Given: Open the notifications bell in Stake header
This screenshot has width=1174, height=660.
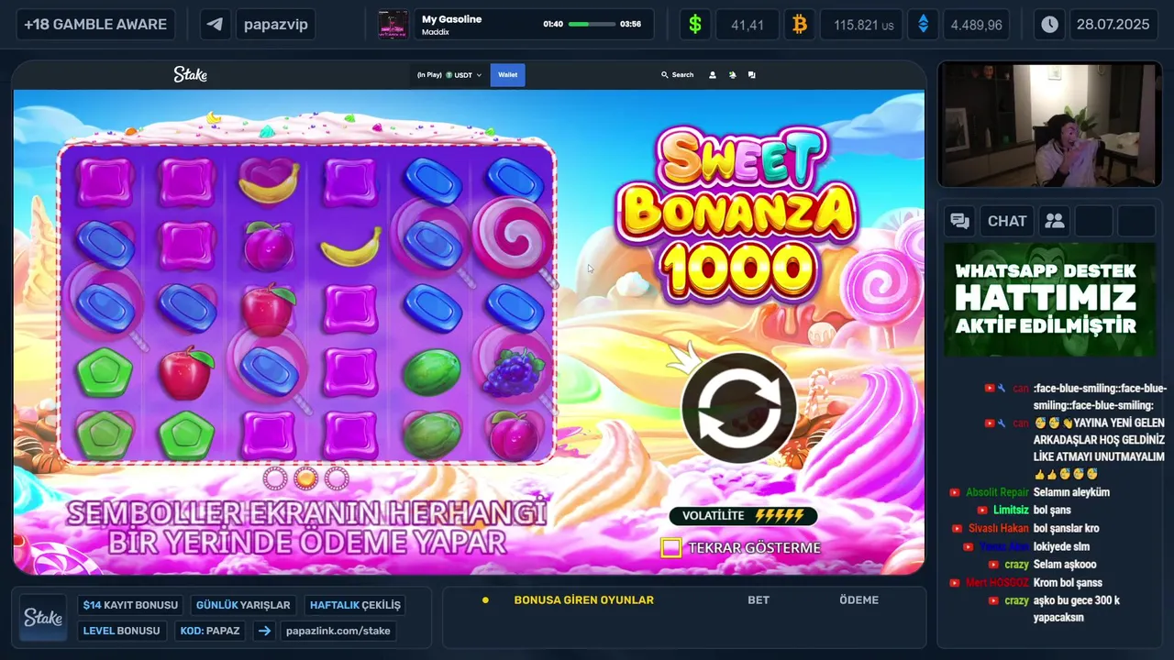Looking at the screenshot, I should [732, 75].
